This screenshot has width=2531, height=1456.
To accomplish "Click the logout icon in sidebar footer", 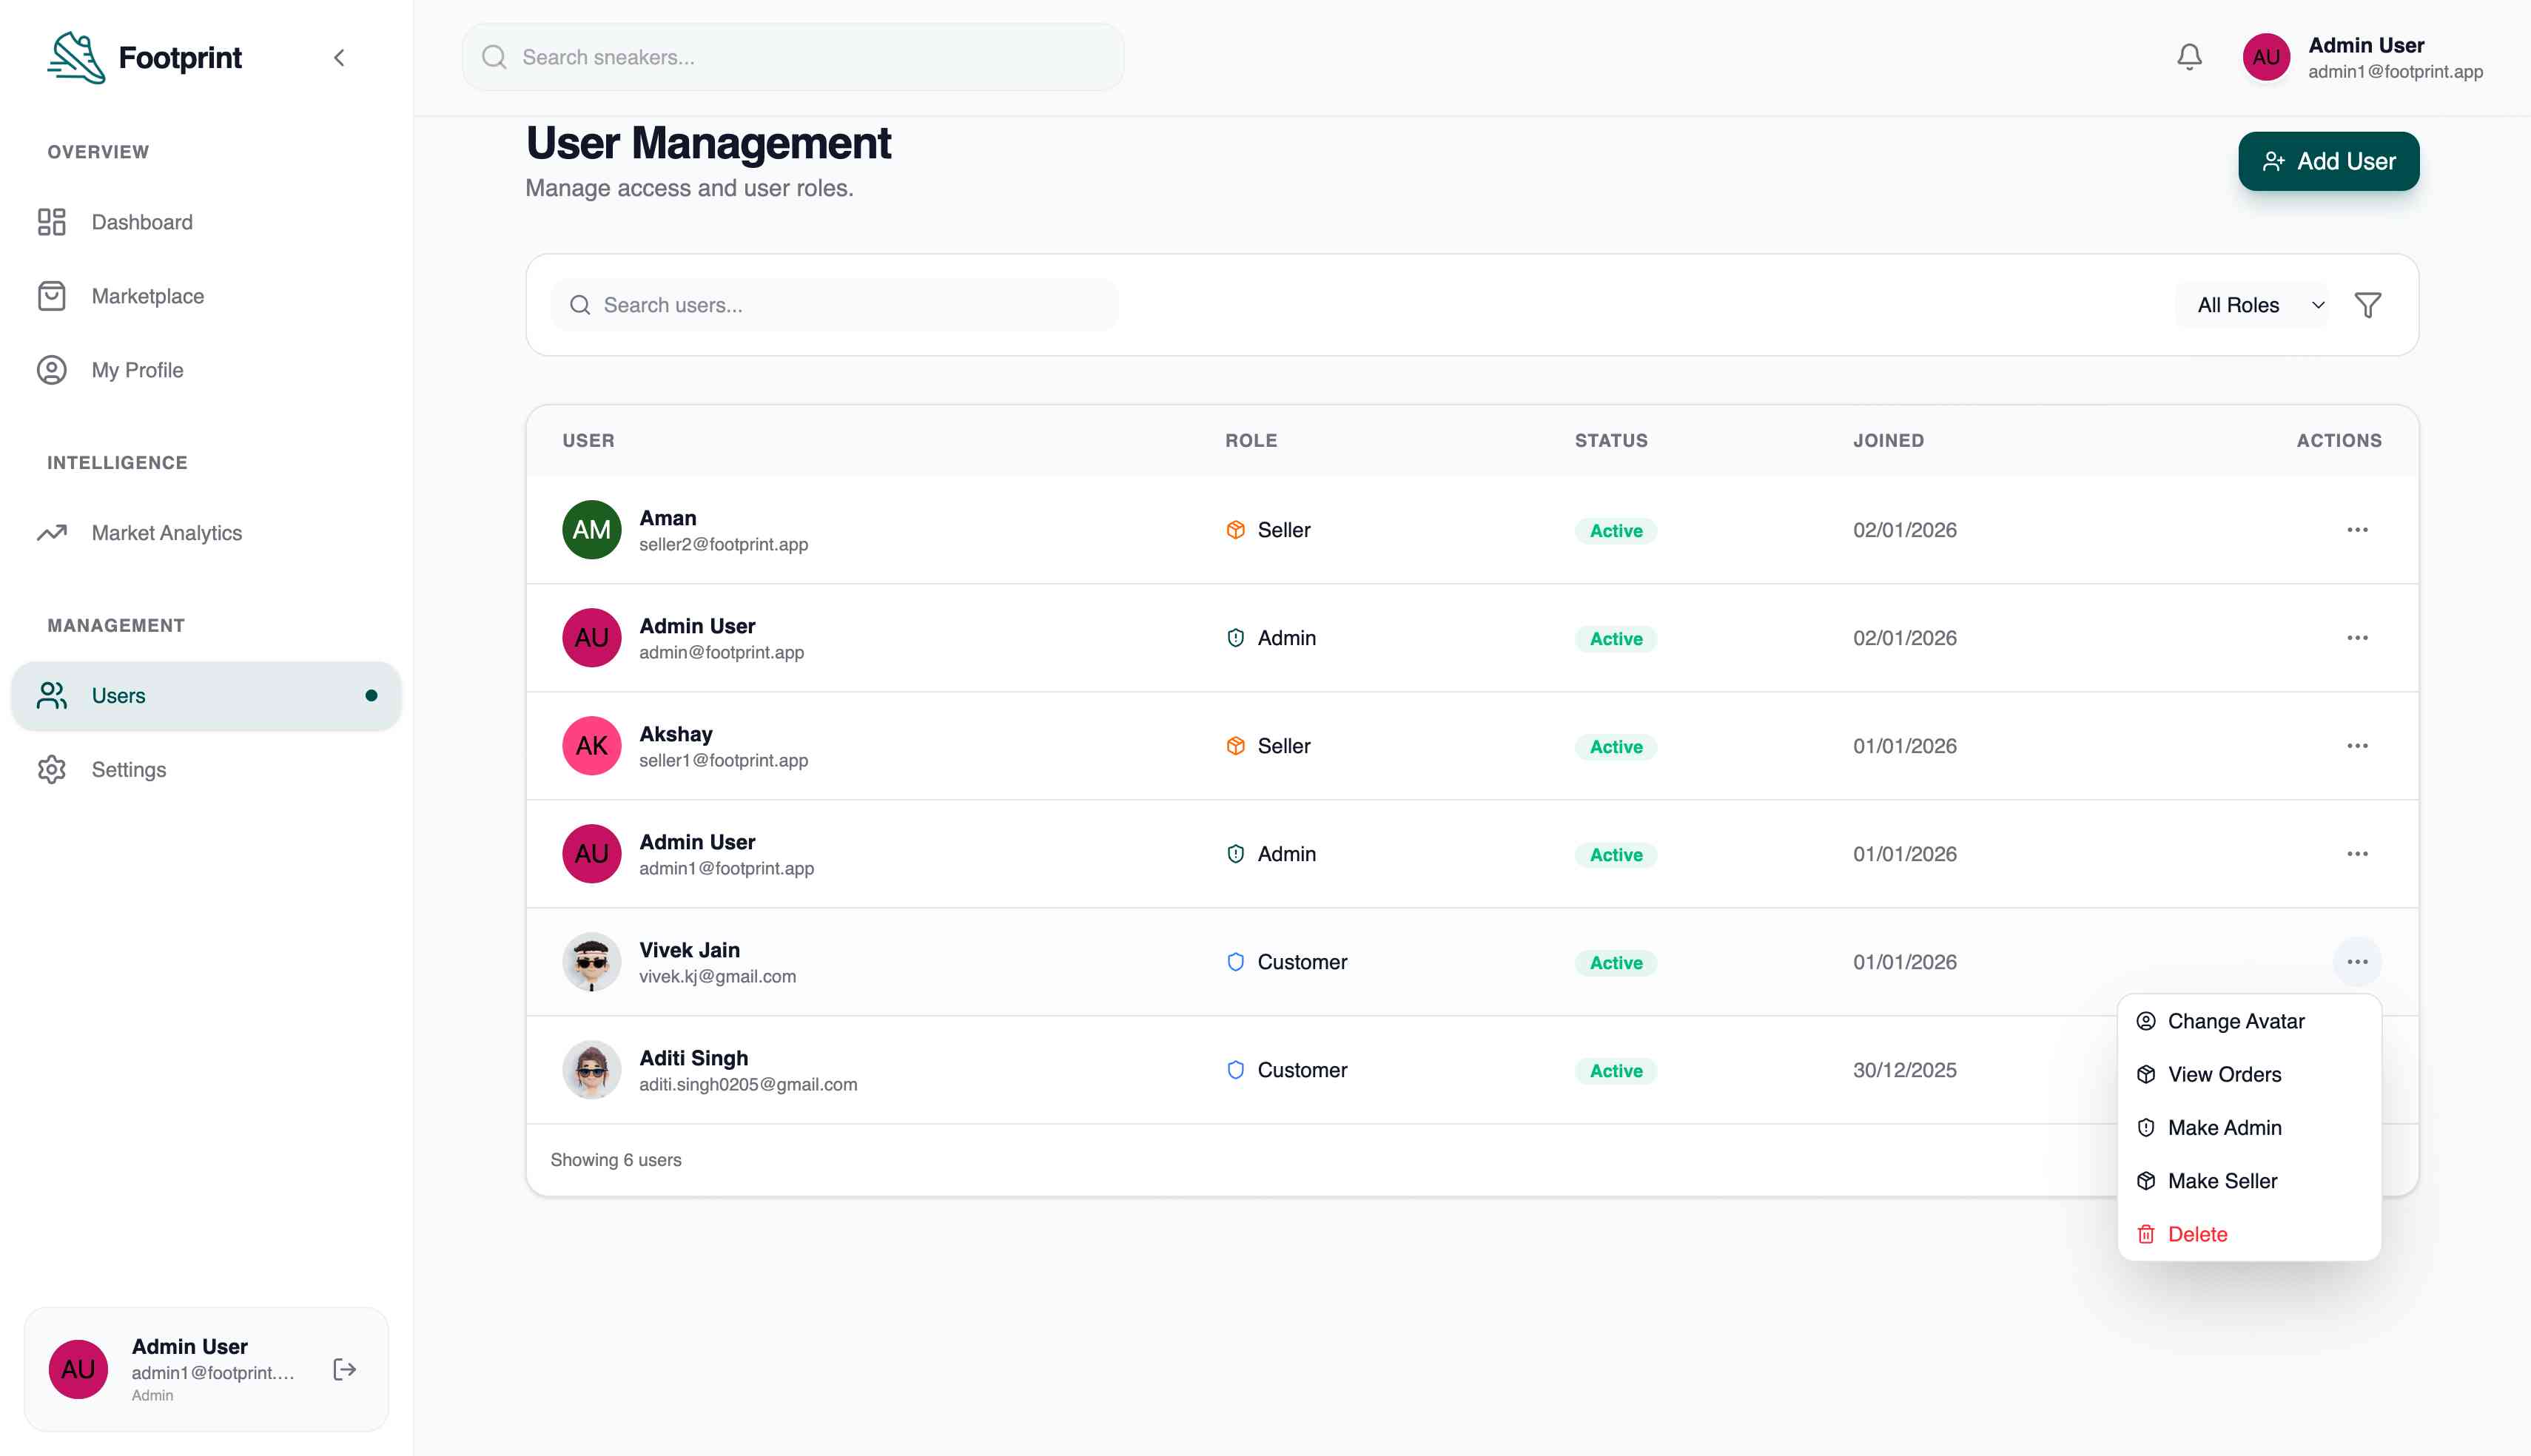I will point(344,1369).
